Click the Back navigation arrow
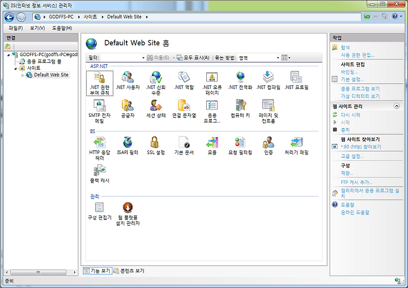 click(9, 17)
